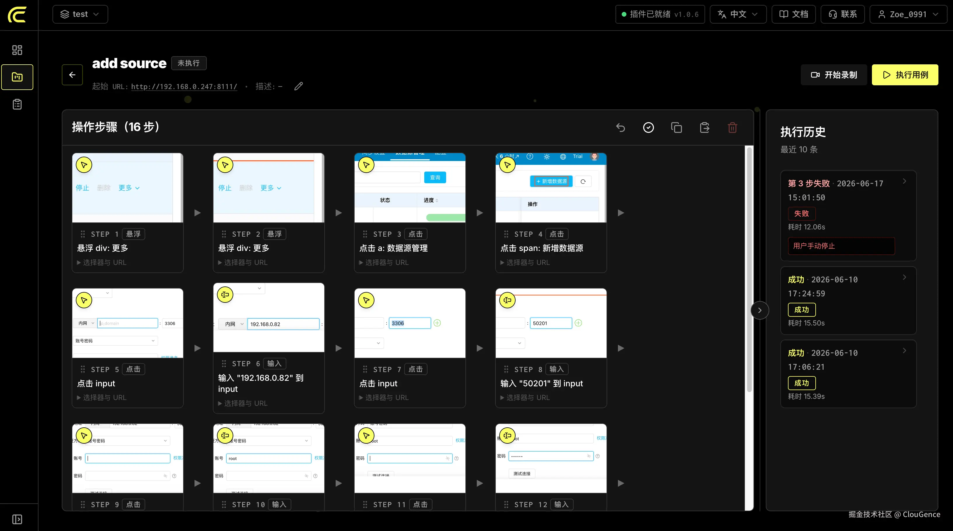Expand the failed 2026-06-17 history entry
This screenshot has width=953, height=531.
904,181
